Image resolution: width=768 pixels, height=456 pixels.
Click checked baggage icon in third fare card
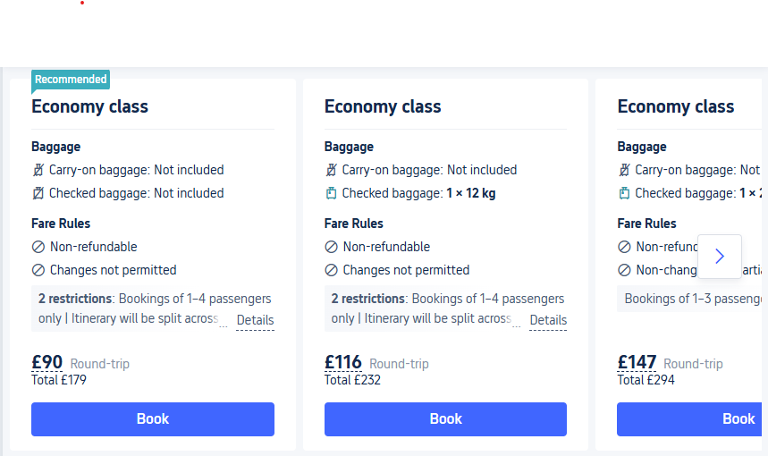pos(624,193)
